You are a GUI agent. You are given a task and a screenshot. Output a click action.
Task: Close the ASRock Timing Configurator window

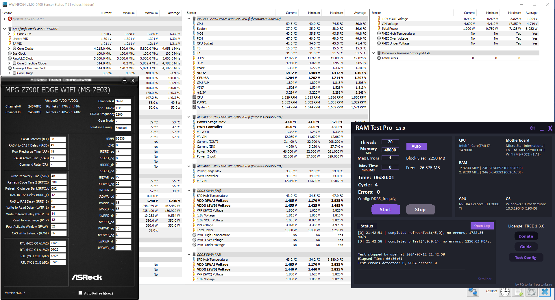133,81
